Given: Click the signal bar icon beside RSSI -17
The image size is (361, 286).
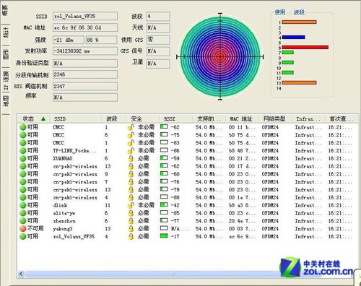Looking at the screenshot, I should coord(164,236).
